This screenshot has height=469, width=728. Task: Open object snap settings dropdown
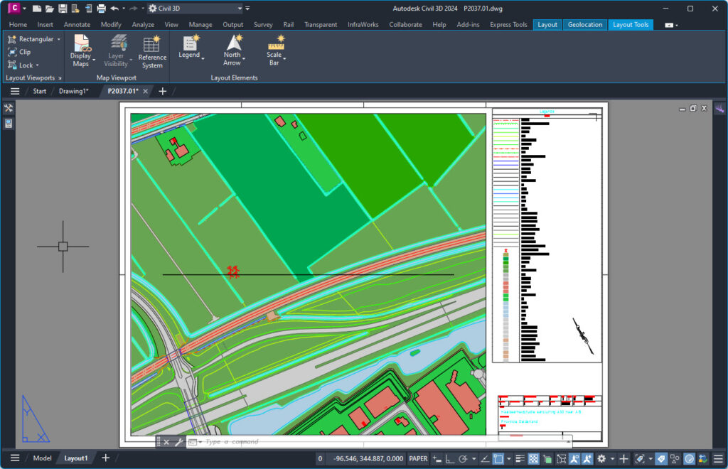[509, 459]
